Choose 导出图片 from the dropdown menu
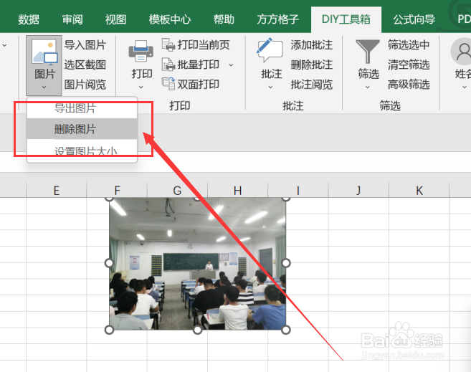This screenshot has height=372, width=471. click(x=82, y=108)
